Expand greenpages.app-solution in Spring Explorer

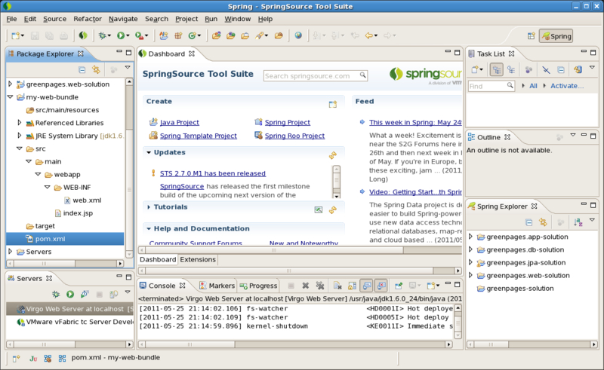470,237
